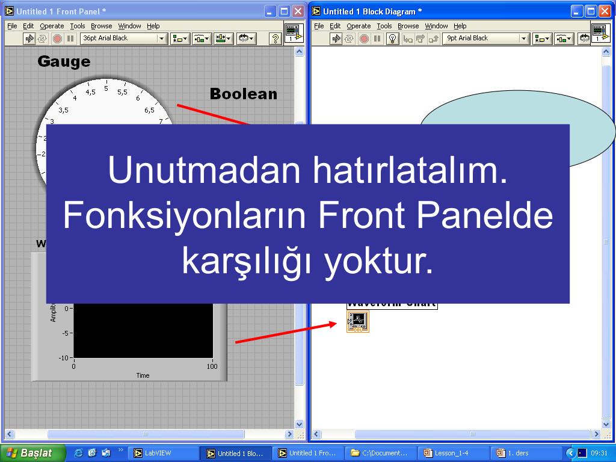Open Tools menu in Front Panel window
The image size is (616, 462).
pos(78,26)
